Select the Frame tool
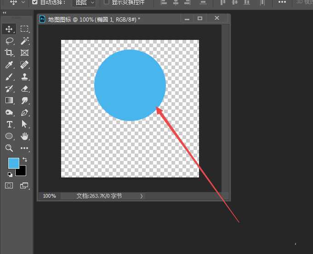Screen dimensions: 313x254 coord(24,53)
